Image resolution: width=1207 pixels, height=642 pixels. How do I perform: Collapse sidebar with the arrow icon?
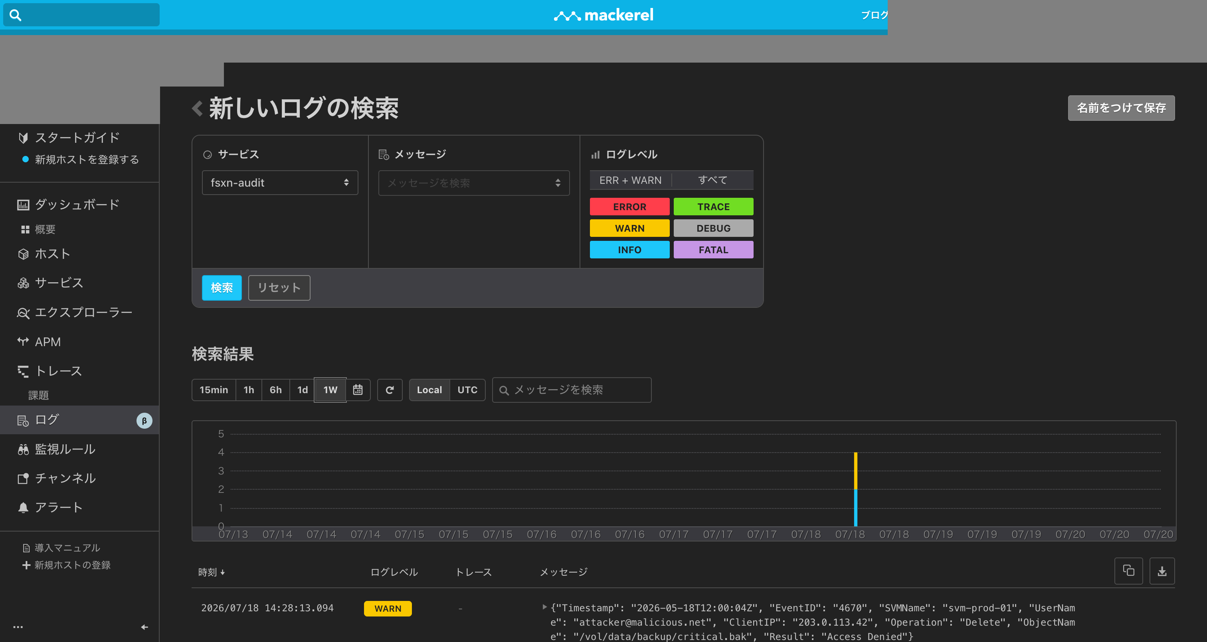[x=144, y=627]
